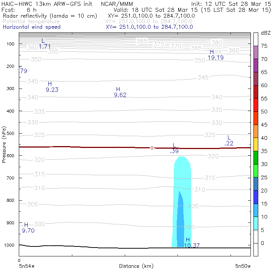Click the '385' potential temperature contour label
This screenshot has width=273, height=273.
coord(142,41)
